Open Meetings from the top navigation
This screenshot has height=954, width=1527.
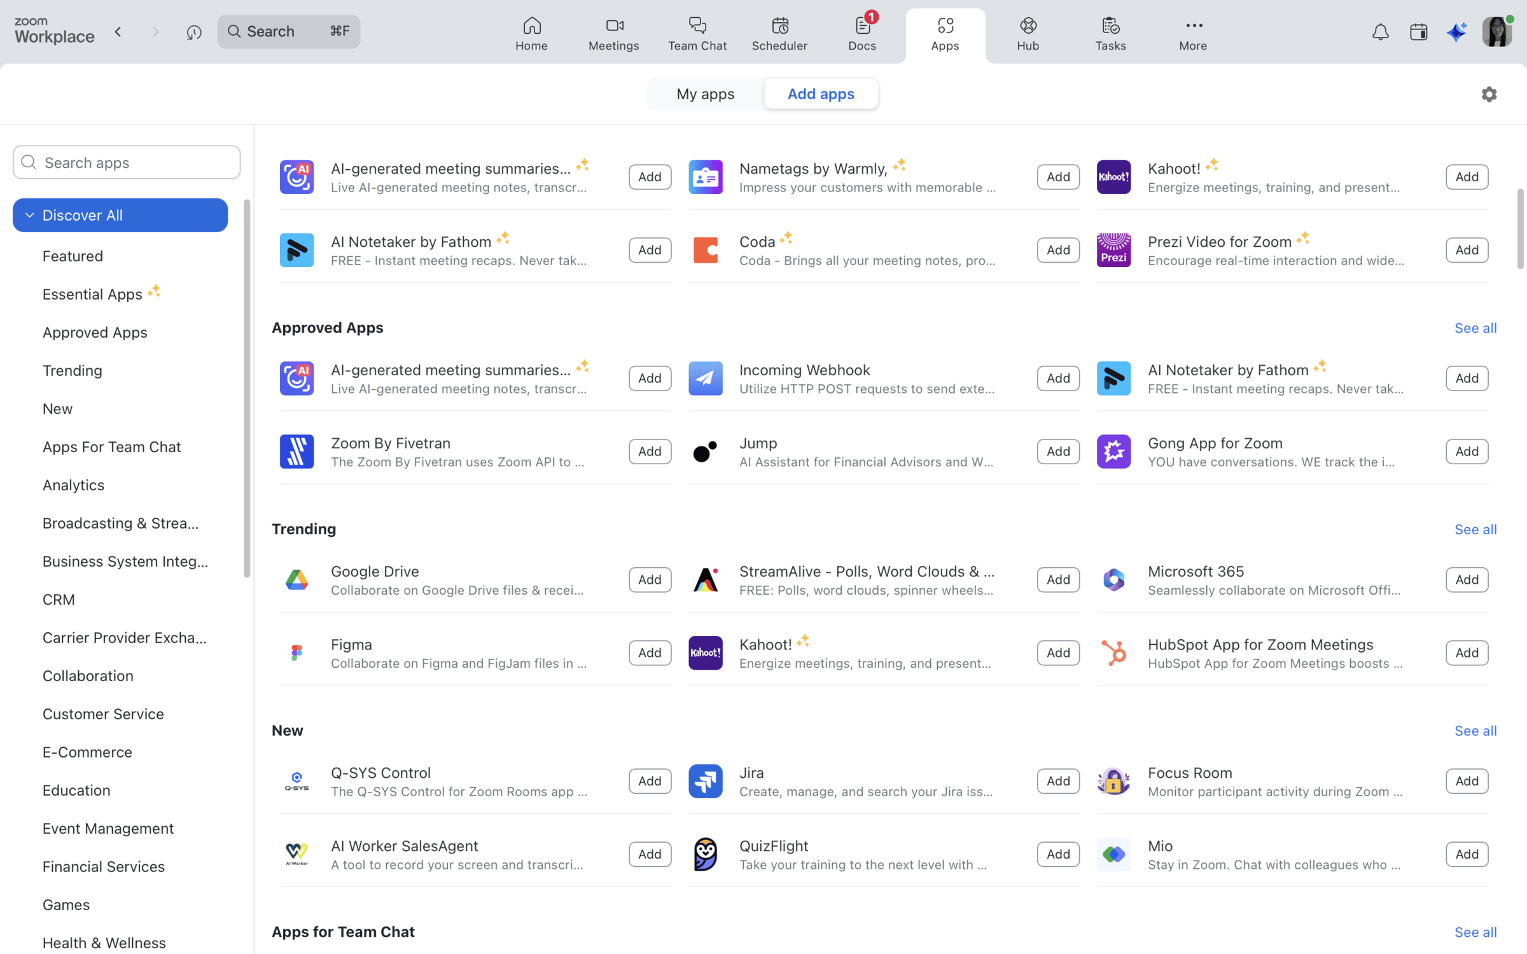[613, 33]
